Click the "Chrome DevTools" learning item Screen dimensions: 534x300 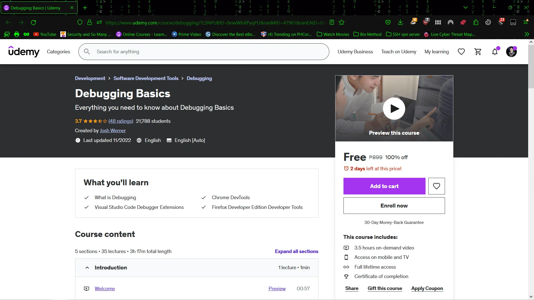coord(231,197)
